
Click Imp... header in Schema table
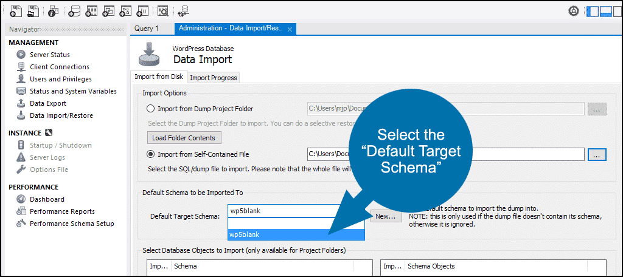pyautogui.click(x=159, y=266)
